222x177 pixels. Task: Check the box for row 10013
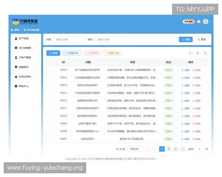tap(51, 93)
